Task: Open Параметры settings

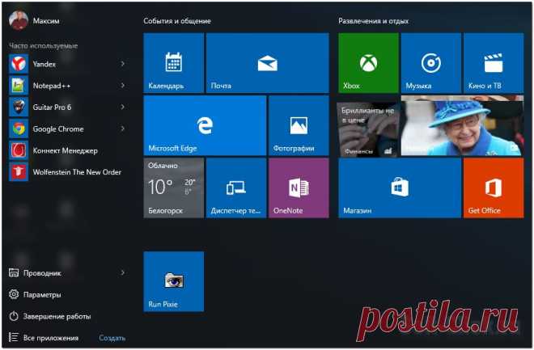Action: tap(41, 295)
